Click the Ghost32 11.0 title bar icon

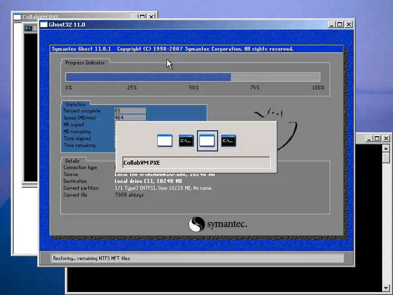(x=44, y=24)
